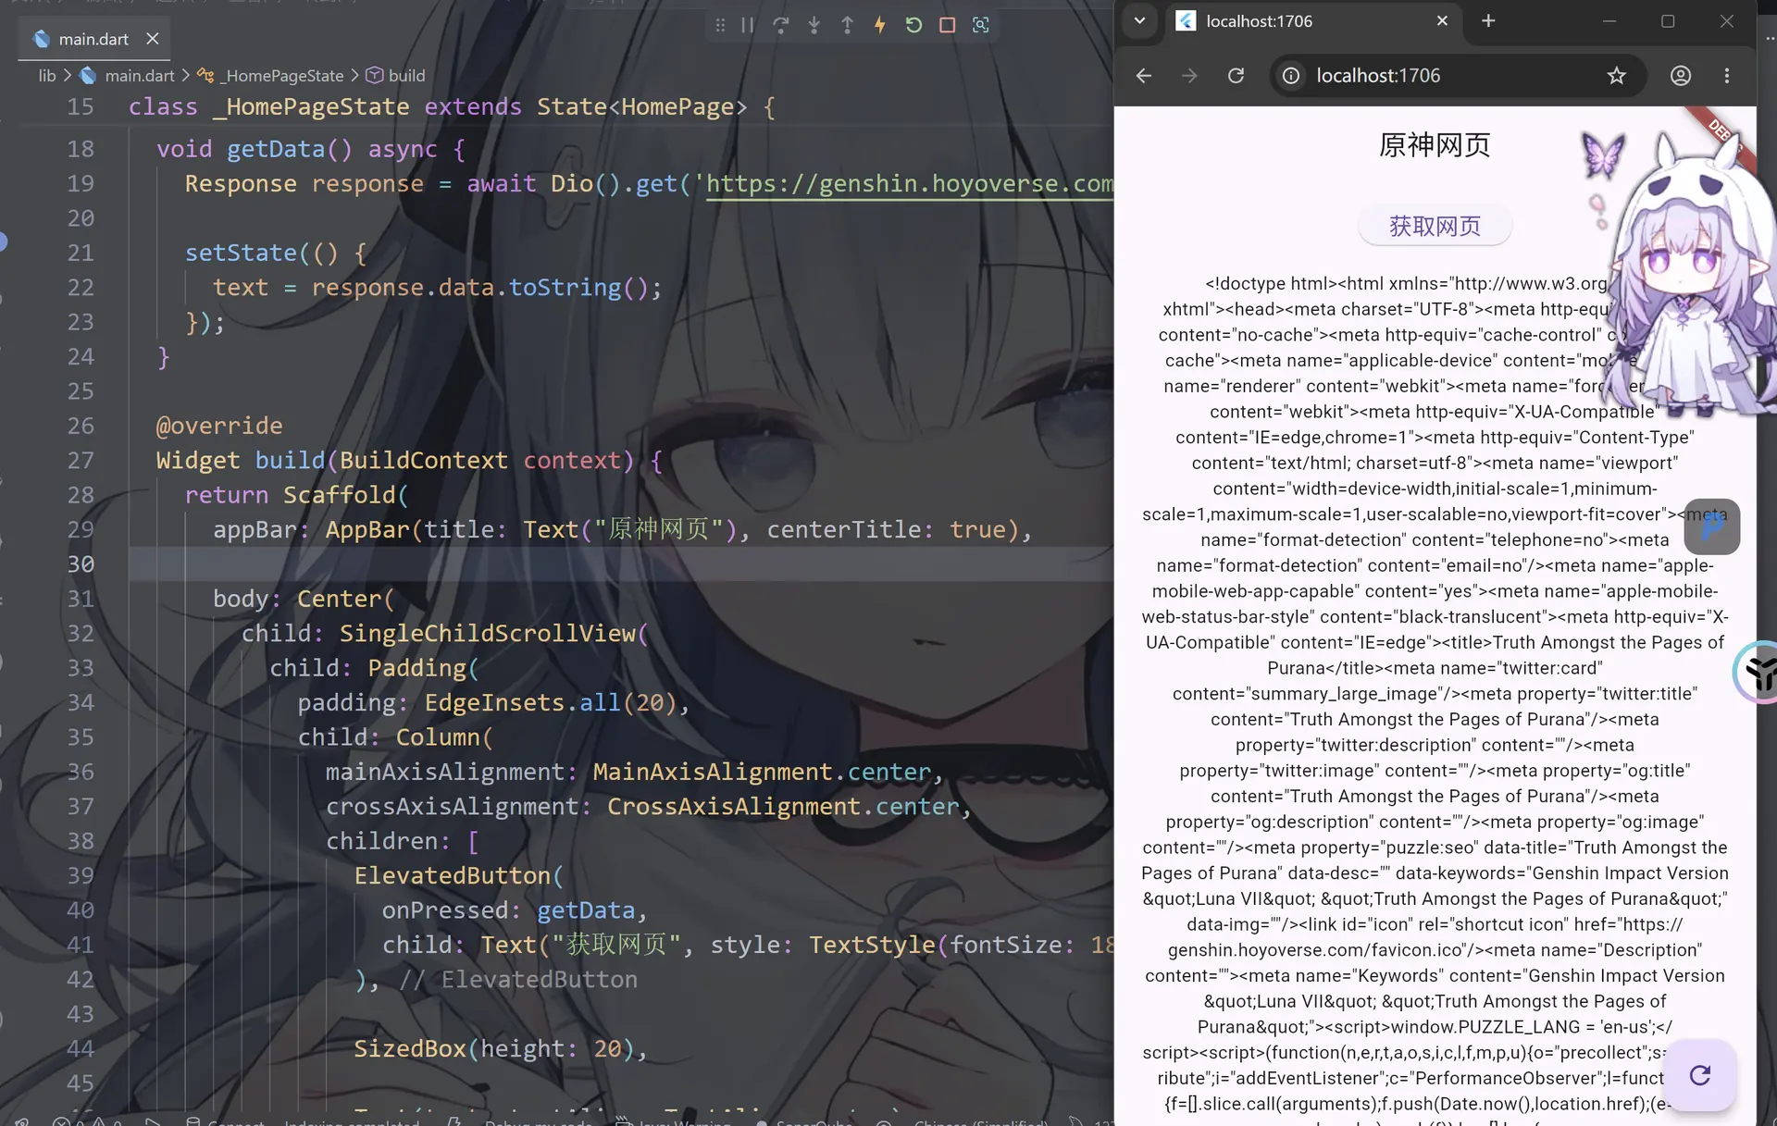Trigger Flutter Hot Reload lightning icon

pyautogui.click(x=880, y=25)
